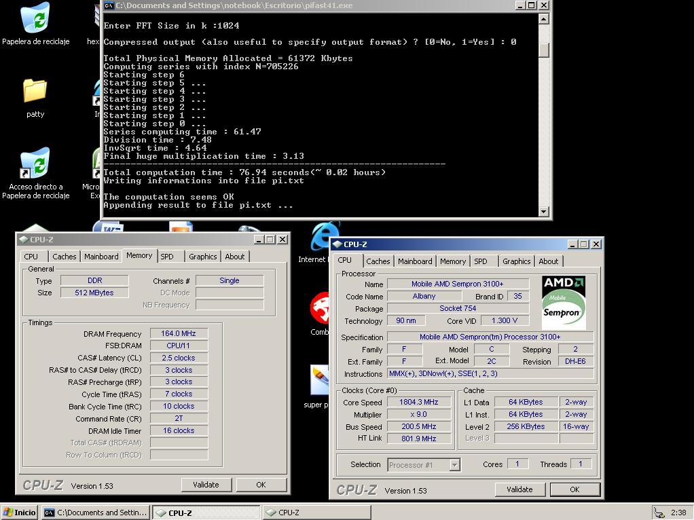This screenshot has height=520, width=694.
Task: Activate the second CPU-Z taskbar button
Action: [x=316, y=513]
